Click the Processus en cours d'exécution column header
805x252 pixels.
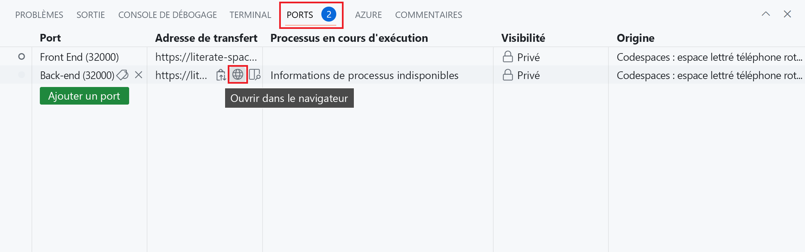tap(349, 38)
